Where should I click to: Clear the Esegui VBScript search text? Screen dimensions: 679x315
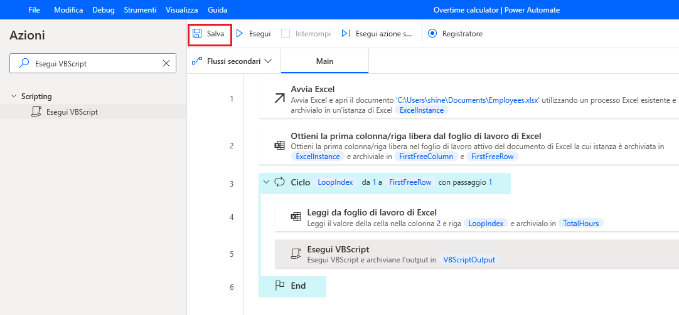coord(166,63)
